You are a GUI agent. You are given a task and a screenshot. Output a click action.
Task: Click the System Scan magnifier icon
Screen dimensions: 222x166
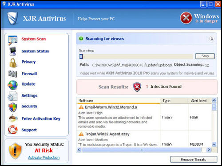[13, 40]
